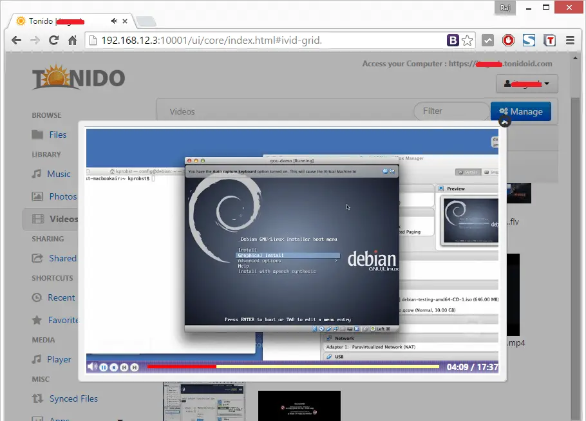Bookmark this page with the star
Screen dimensions: 586x421
point(467,41)
